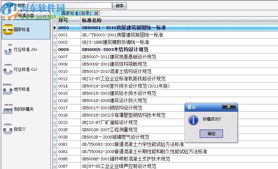Sort by the 序号 column header
The width and height of the screenshot is (278, 169).
point(69,20)
